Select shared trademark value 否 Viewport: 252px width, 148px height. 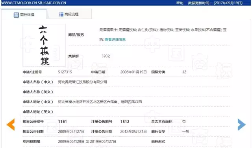184,122
